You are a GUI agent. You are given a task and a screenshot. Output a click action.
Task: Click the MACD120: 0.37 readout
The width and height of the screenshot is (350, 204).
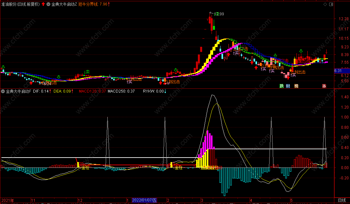[x=92, y=91]
